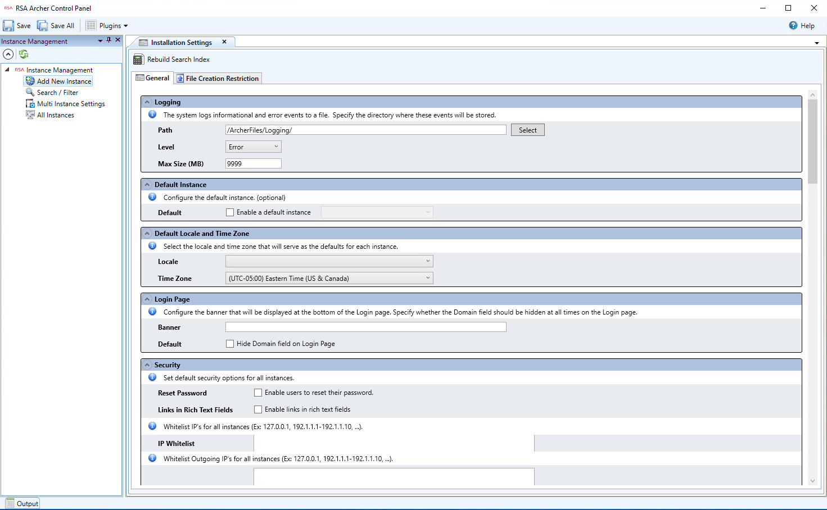Close the Instance Management panel
827x510 pixels.
[118, 40]
